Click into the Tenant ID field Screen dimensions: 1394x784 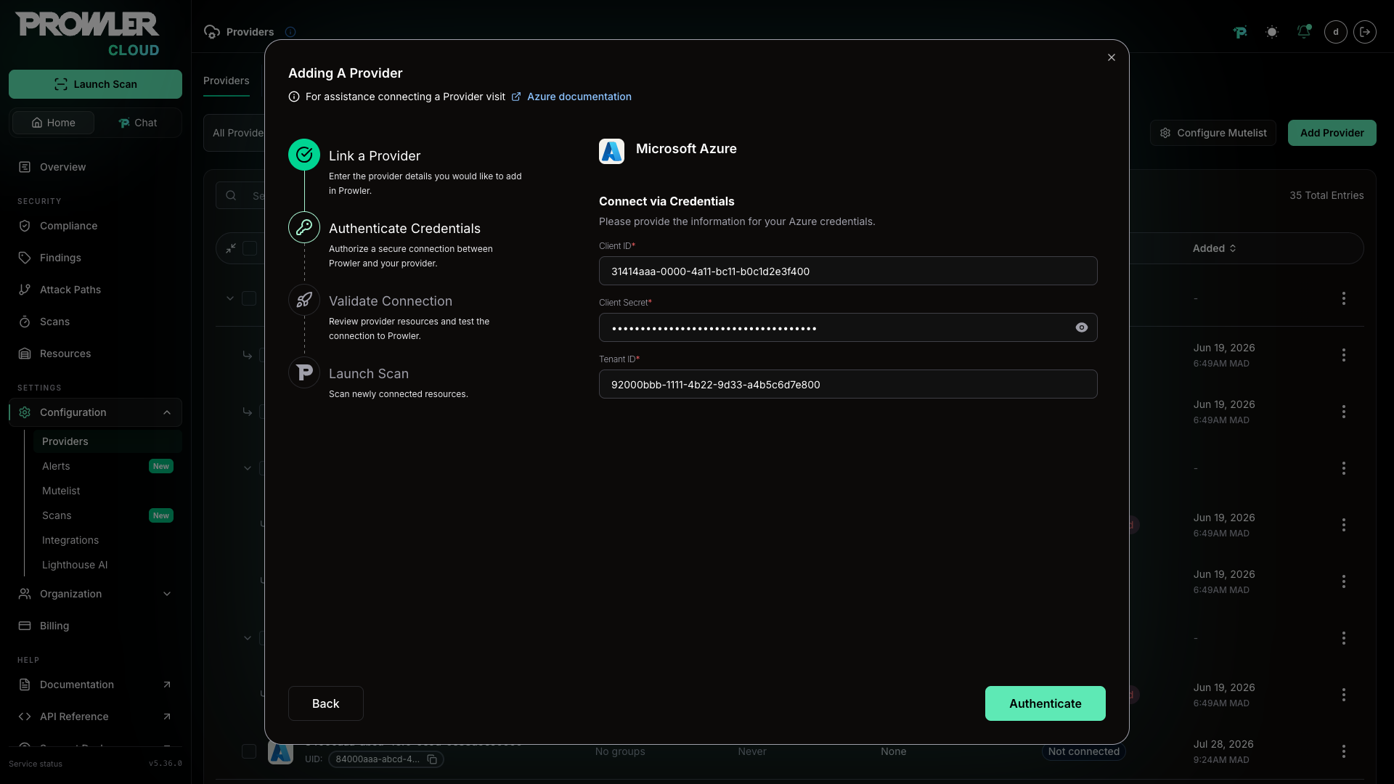(848, 384)
